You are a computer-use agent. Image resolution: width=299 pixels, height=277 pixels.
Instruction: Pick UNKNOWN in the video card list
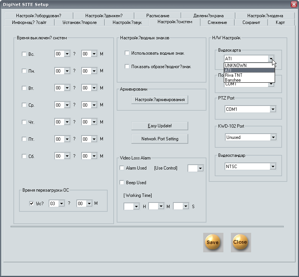point(235,66)
